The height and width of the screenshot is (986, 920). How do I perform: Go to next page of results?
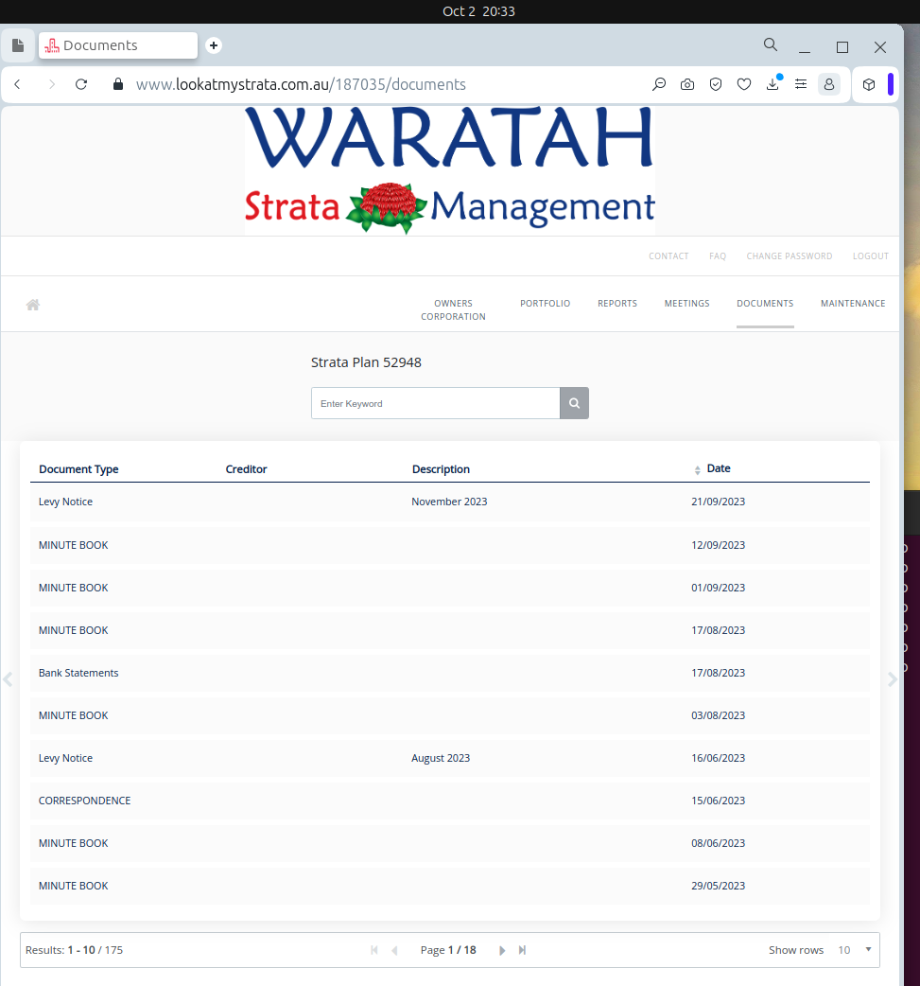[x=502, y=950]
